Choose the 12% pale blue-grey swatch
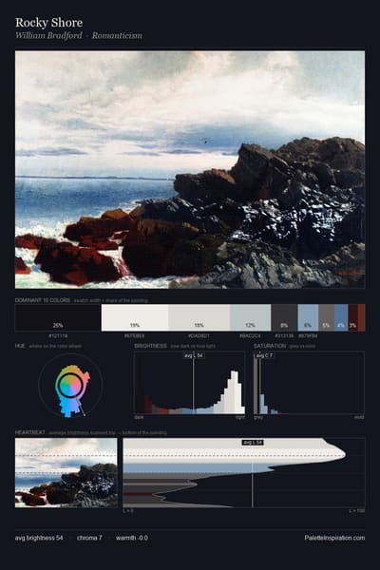Image resolution: width=380 pixels, height=570 pixels. pyautogui.click(x=251, y=317)
